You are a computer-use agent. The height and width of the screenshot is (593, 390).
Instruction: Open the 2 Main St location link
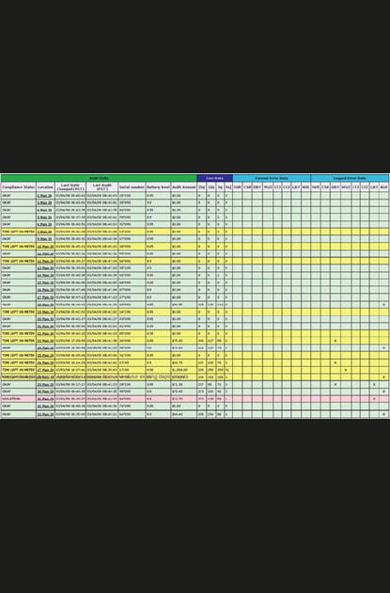coord(44,196)
